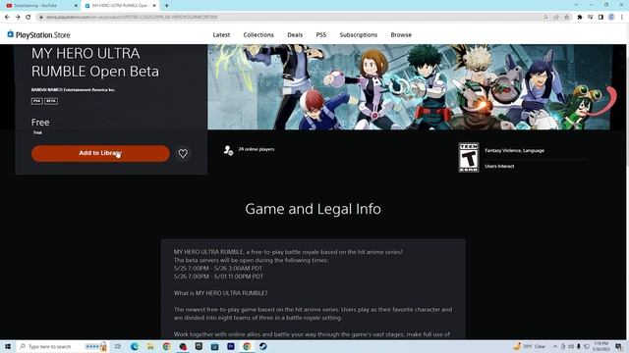The width and height of the screenshot is (629, 353).
Task: Click the share page icon in address bar
Action: [556, 17]
